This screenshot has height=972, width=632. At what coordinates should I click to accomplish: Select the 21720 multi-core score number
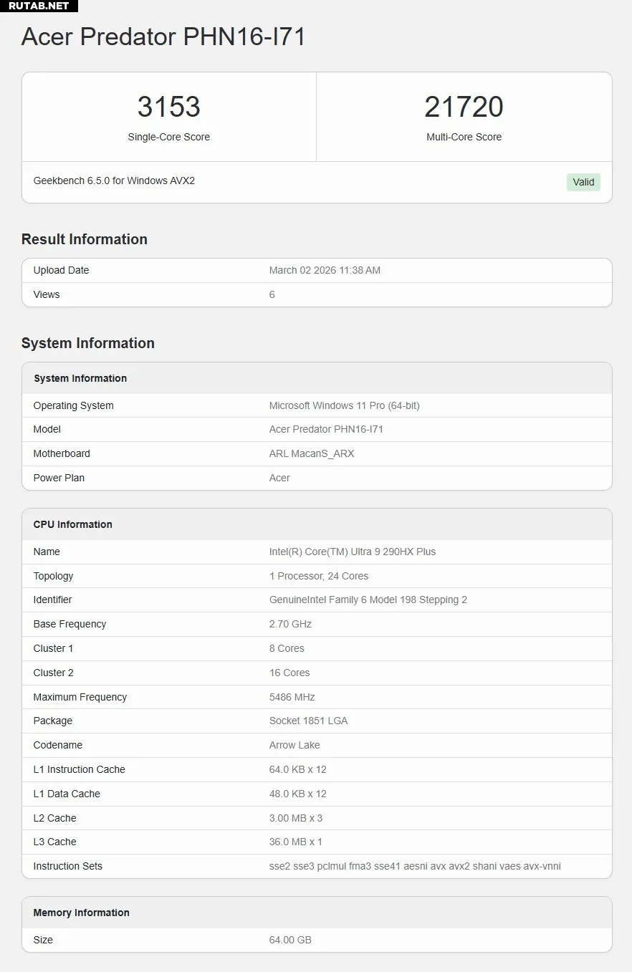coord(464,107)
